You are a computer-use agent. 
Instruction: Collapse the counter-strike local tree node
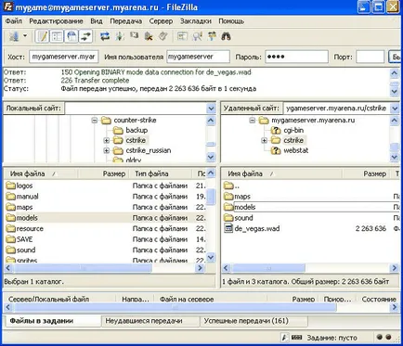tap(95, 121)
